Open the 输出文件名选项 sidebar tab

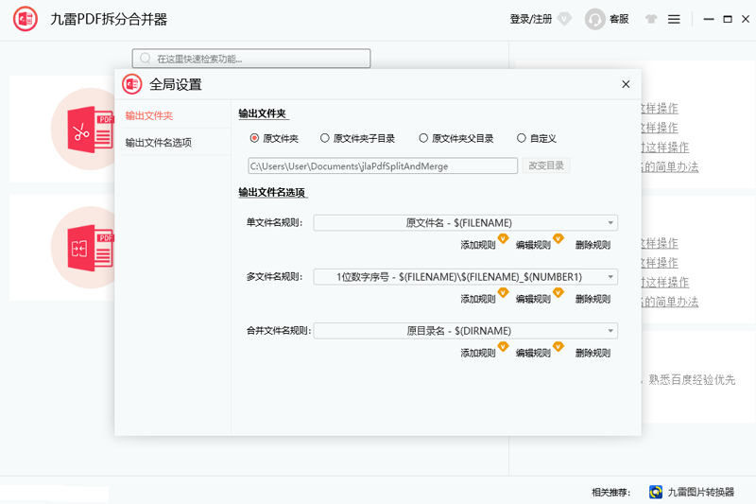159,143
